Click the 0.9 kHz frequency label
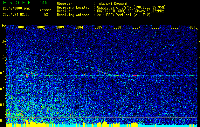Image resolution: width=200 pixels, height=127 pixels. pos(3,73)
